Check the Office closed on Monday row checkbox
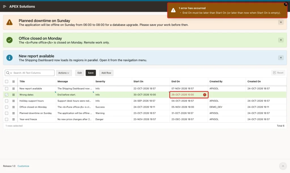290x173 pixels. [7, 107]
